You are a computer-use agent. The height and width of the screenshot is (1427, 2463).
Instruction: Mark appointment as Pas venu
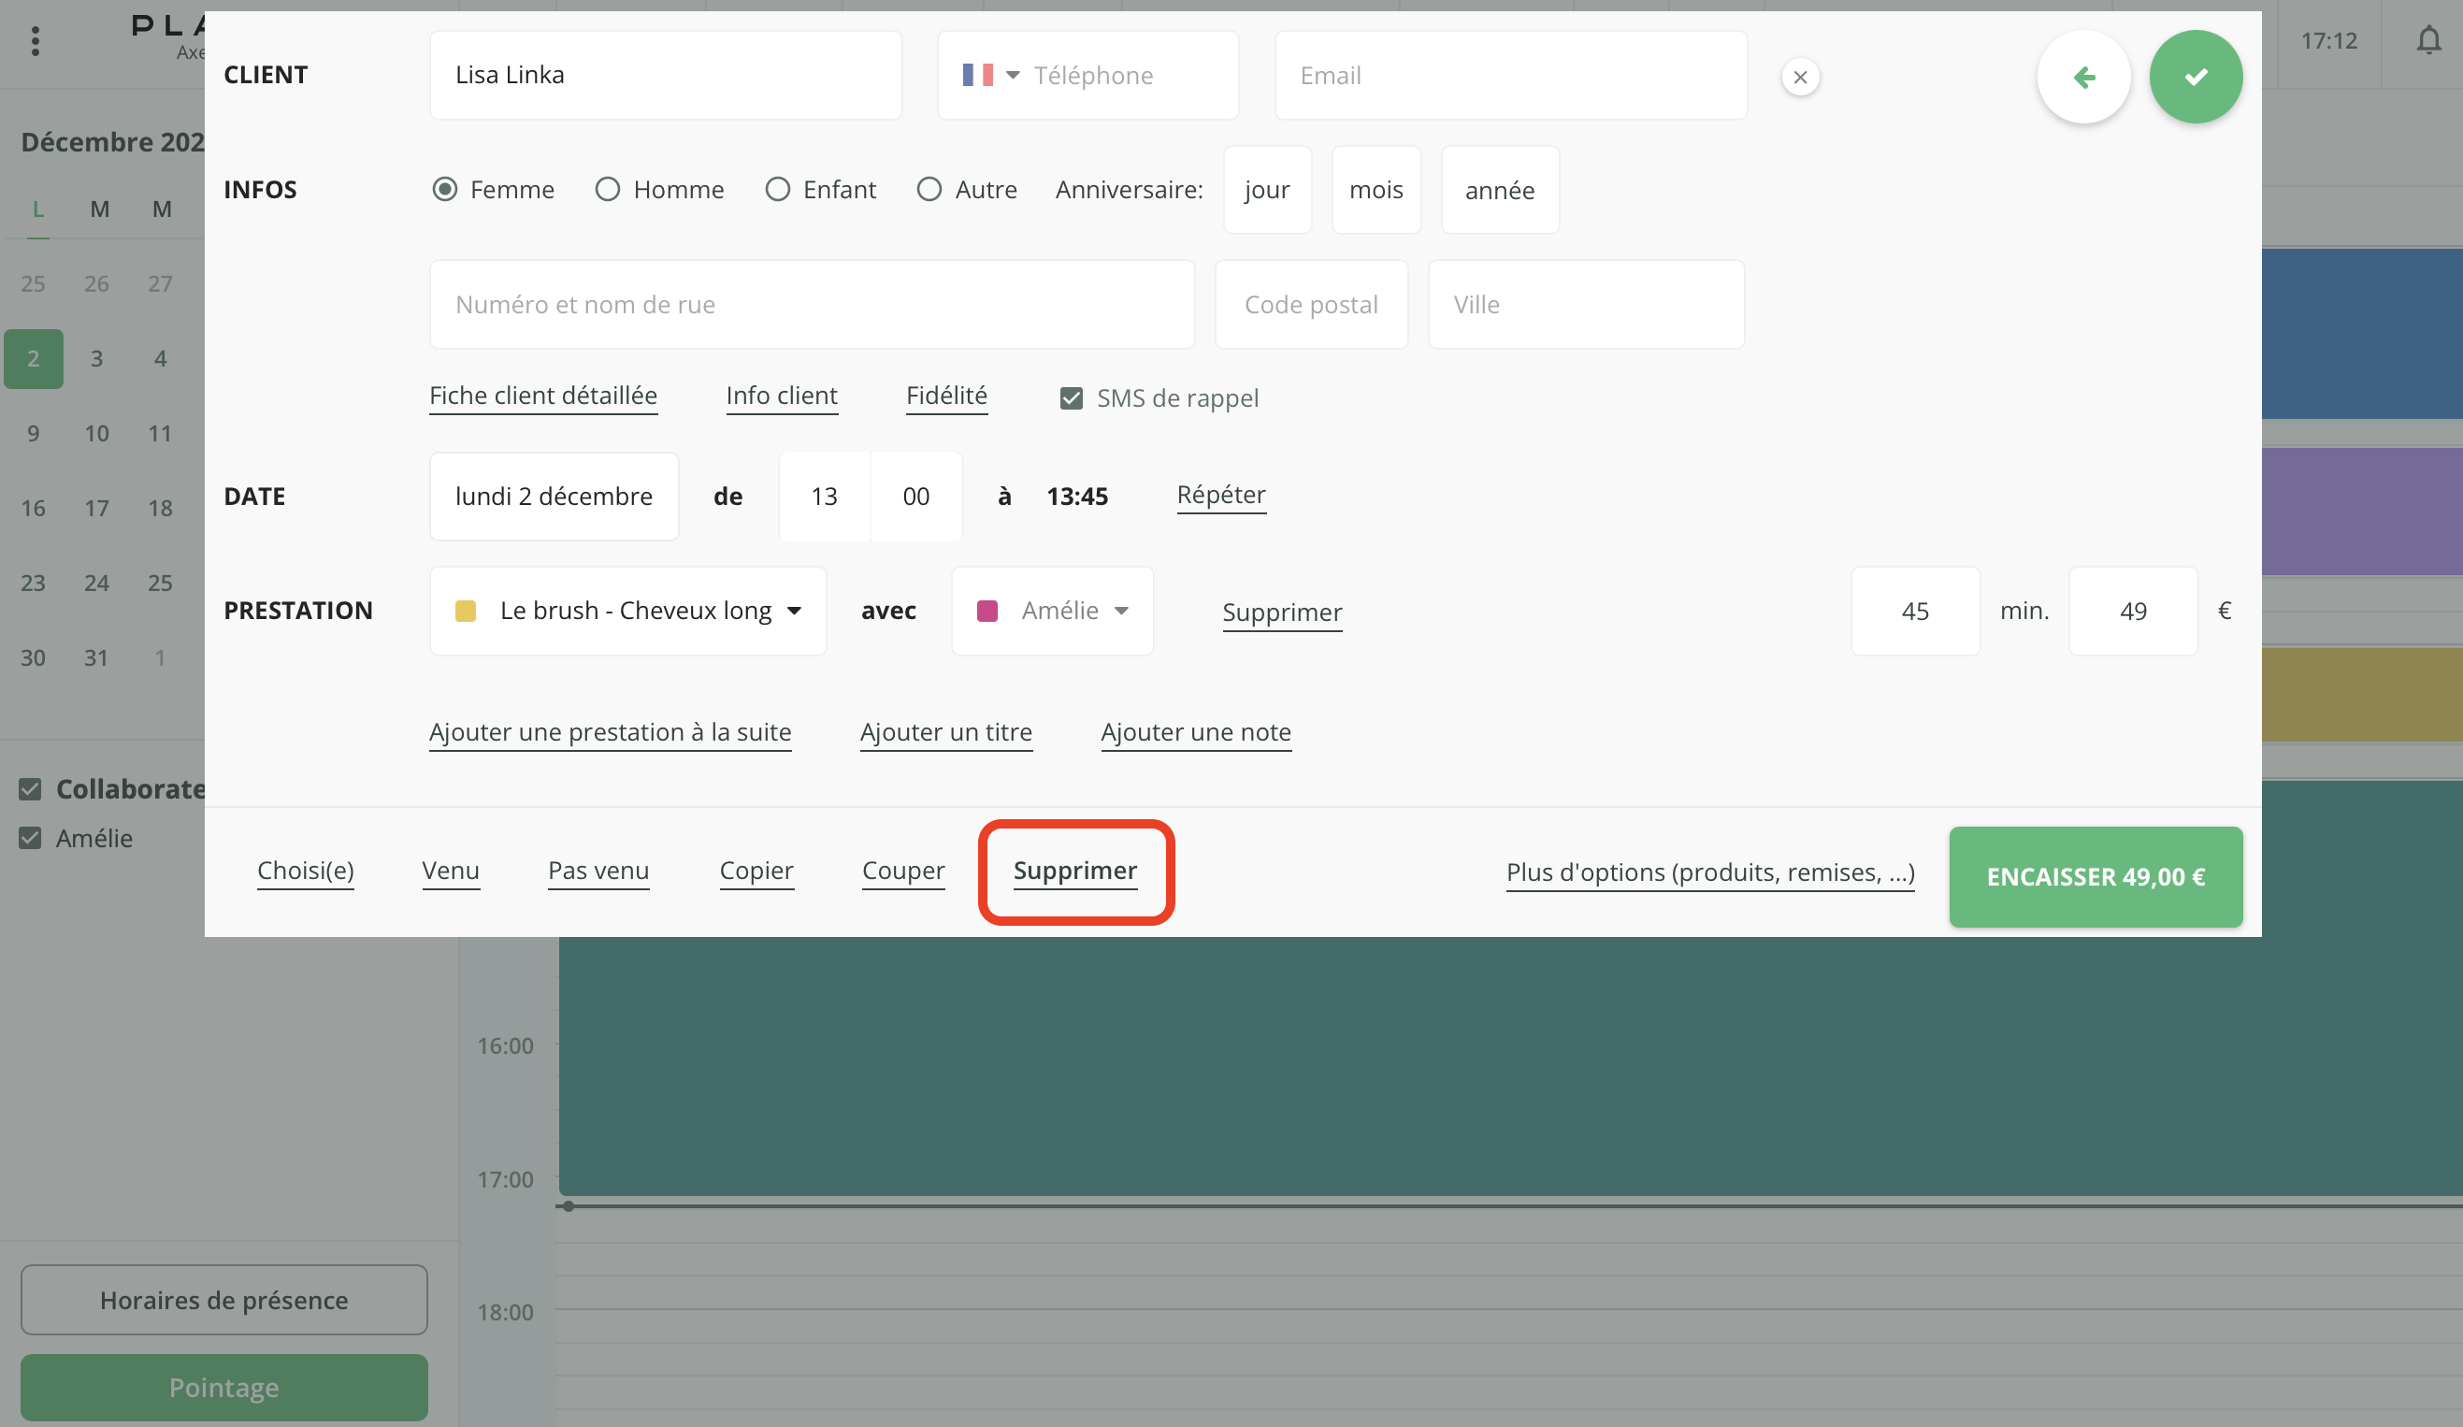(x=598, y=870)
